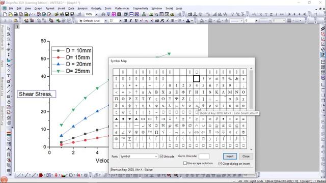
Task: Click the line color pencil icon
Action: click(x=219, y=21)
